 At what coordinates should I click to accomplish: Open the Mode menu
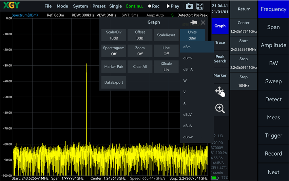click(62, 6)
